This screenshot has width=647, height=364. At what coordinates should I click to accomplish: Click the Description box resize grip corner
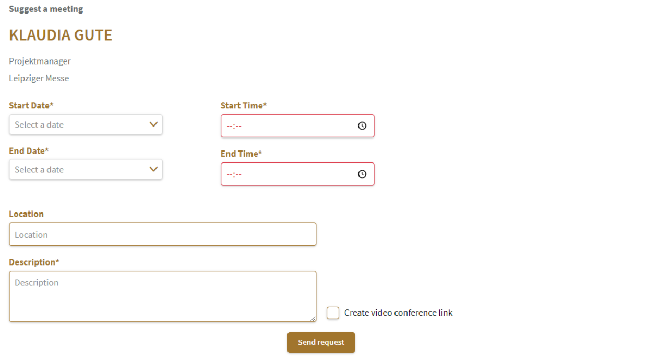pos(313,318)
